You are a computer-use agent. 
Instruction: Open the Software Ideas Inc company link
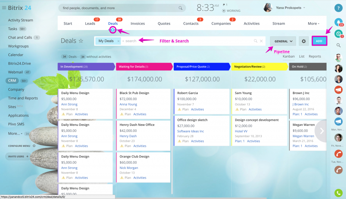[x=191, y=131]
